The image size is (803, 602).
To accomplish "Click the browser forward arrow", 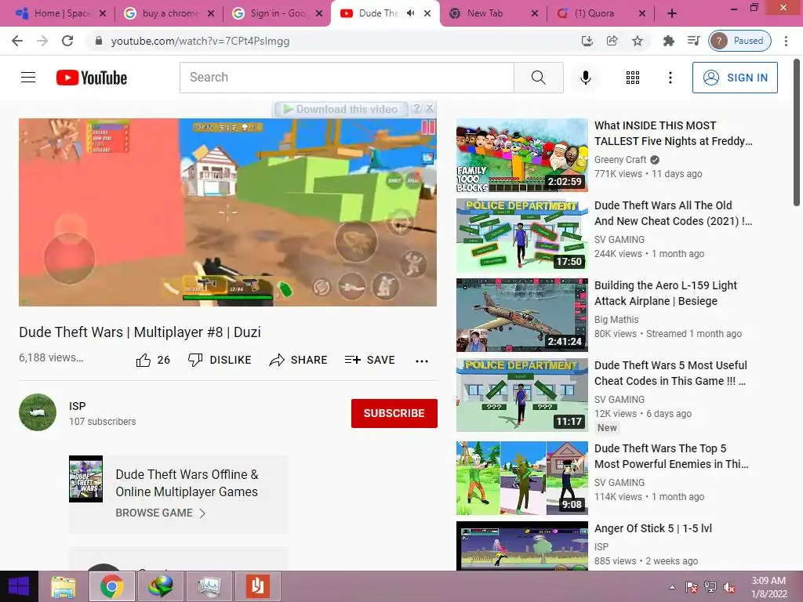I will (42, 41).
